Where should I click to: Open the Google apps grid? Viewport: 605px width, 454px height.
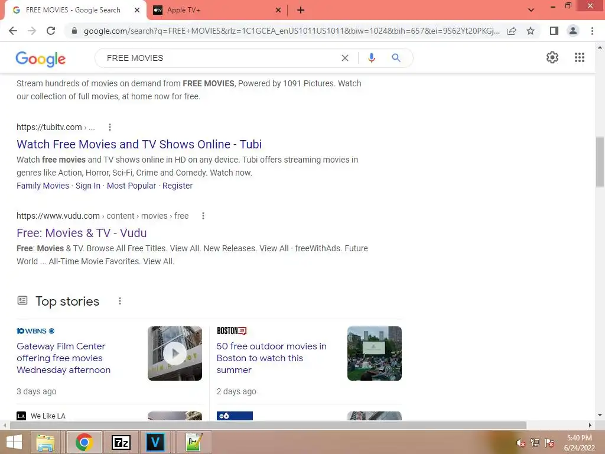pyautogui.click(x=580, y=57)
